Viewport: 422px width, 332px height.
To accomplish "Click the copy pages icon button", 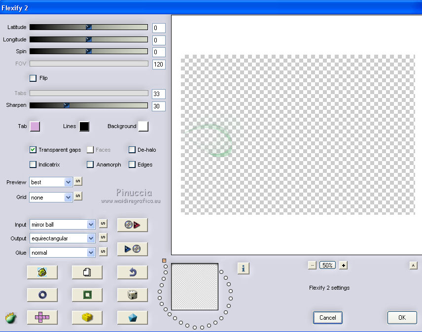I will point(87,272).
